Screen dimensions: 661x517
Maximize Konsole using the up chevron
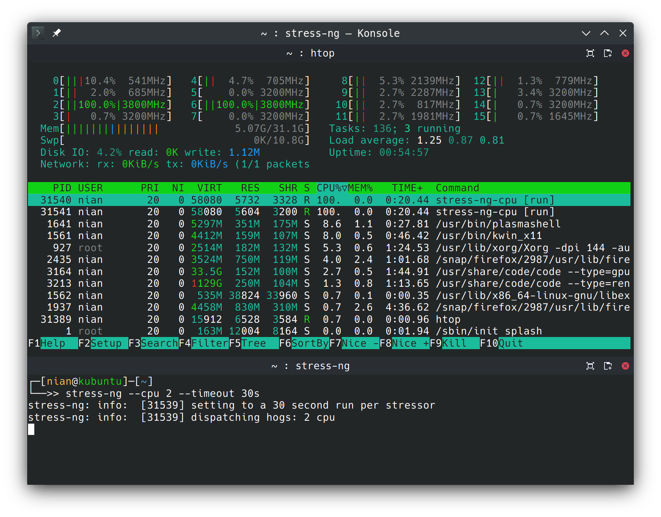click(x=605, y=33)
